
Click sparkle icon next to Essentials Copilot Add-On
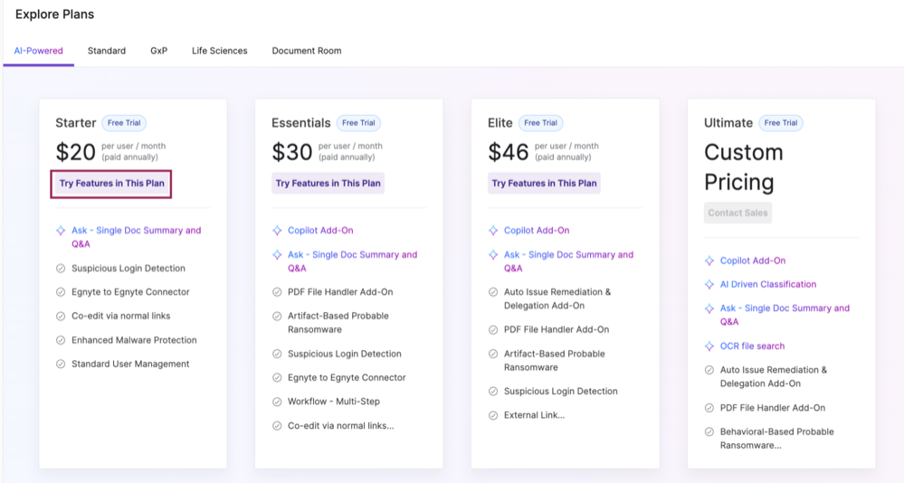277,231
